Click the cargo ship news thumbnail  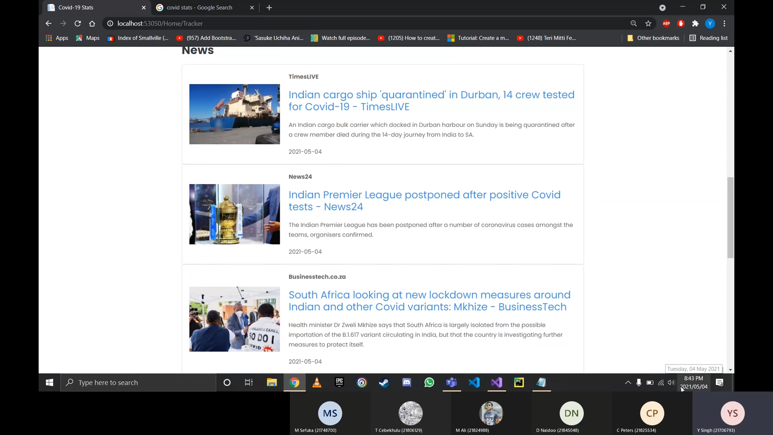[x=234, y=114]
